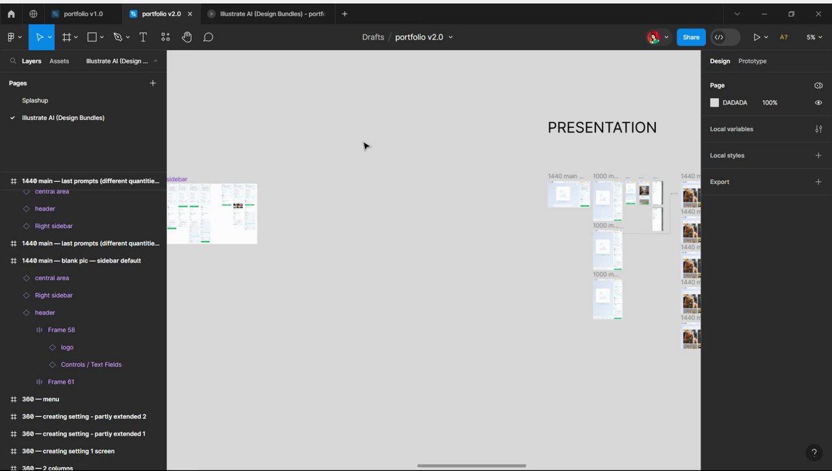Viewport: 832px width, 471px height.
Task: Search layers with magnifier icon
Action: tap(12, 61)
